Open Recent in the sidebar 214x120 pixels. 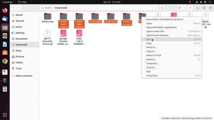point(24,15)
